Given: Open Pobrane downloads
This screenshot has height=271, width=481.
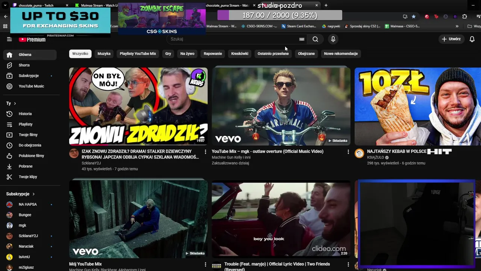Looking at the screenshot, I should point(30,166).
